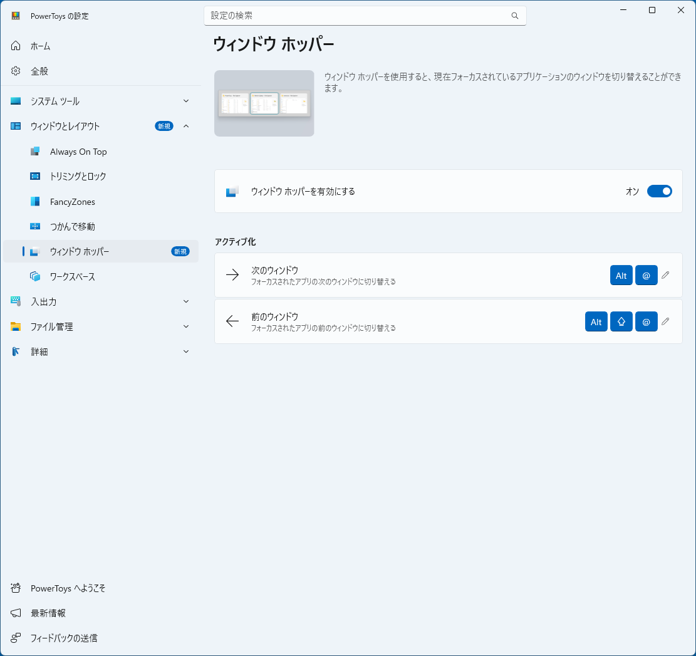Click the Shift key of 前のウィンドウ shortcut
Image resolution: width=696 pixels, height=656 pixels.
[621, 322]
